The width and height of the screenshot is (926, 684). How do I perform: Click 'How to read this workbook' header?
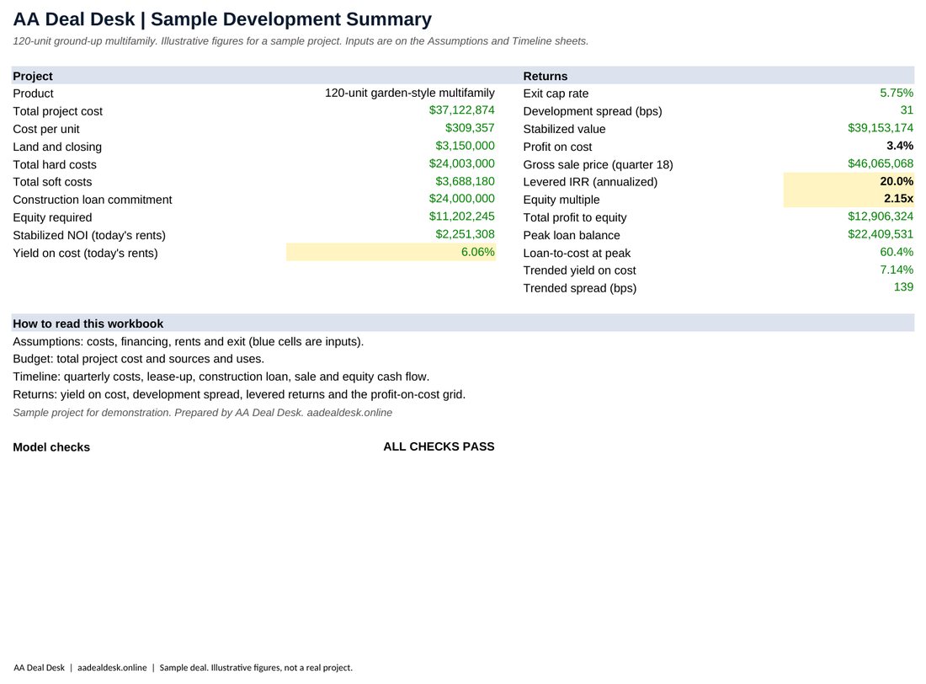(88, 323)
